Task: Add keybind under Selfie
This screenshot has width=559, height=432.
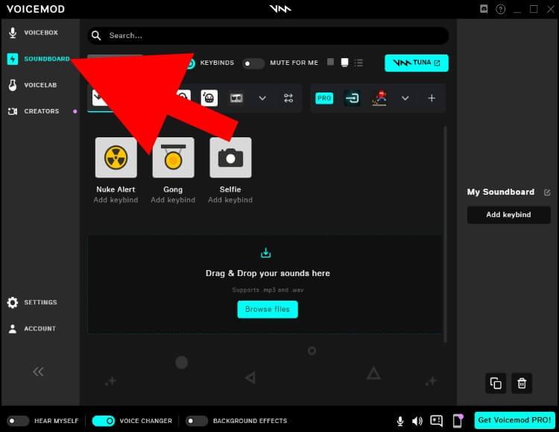Action: coord(230,200)
